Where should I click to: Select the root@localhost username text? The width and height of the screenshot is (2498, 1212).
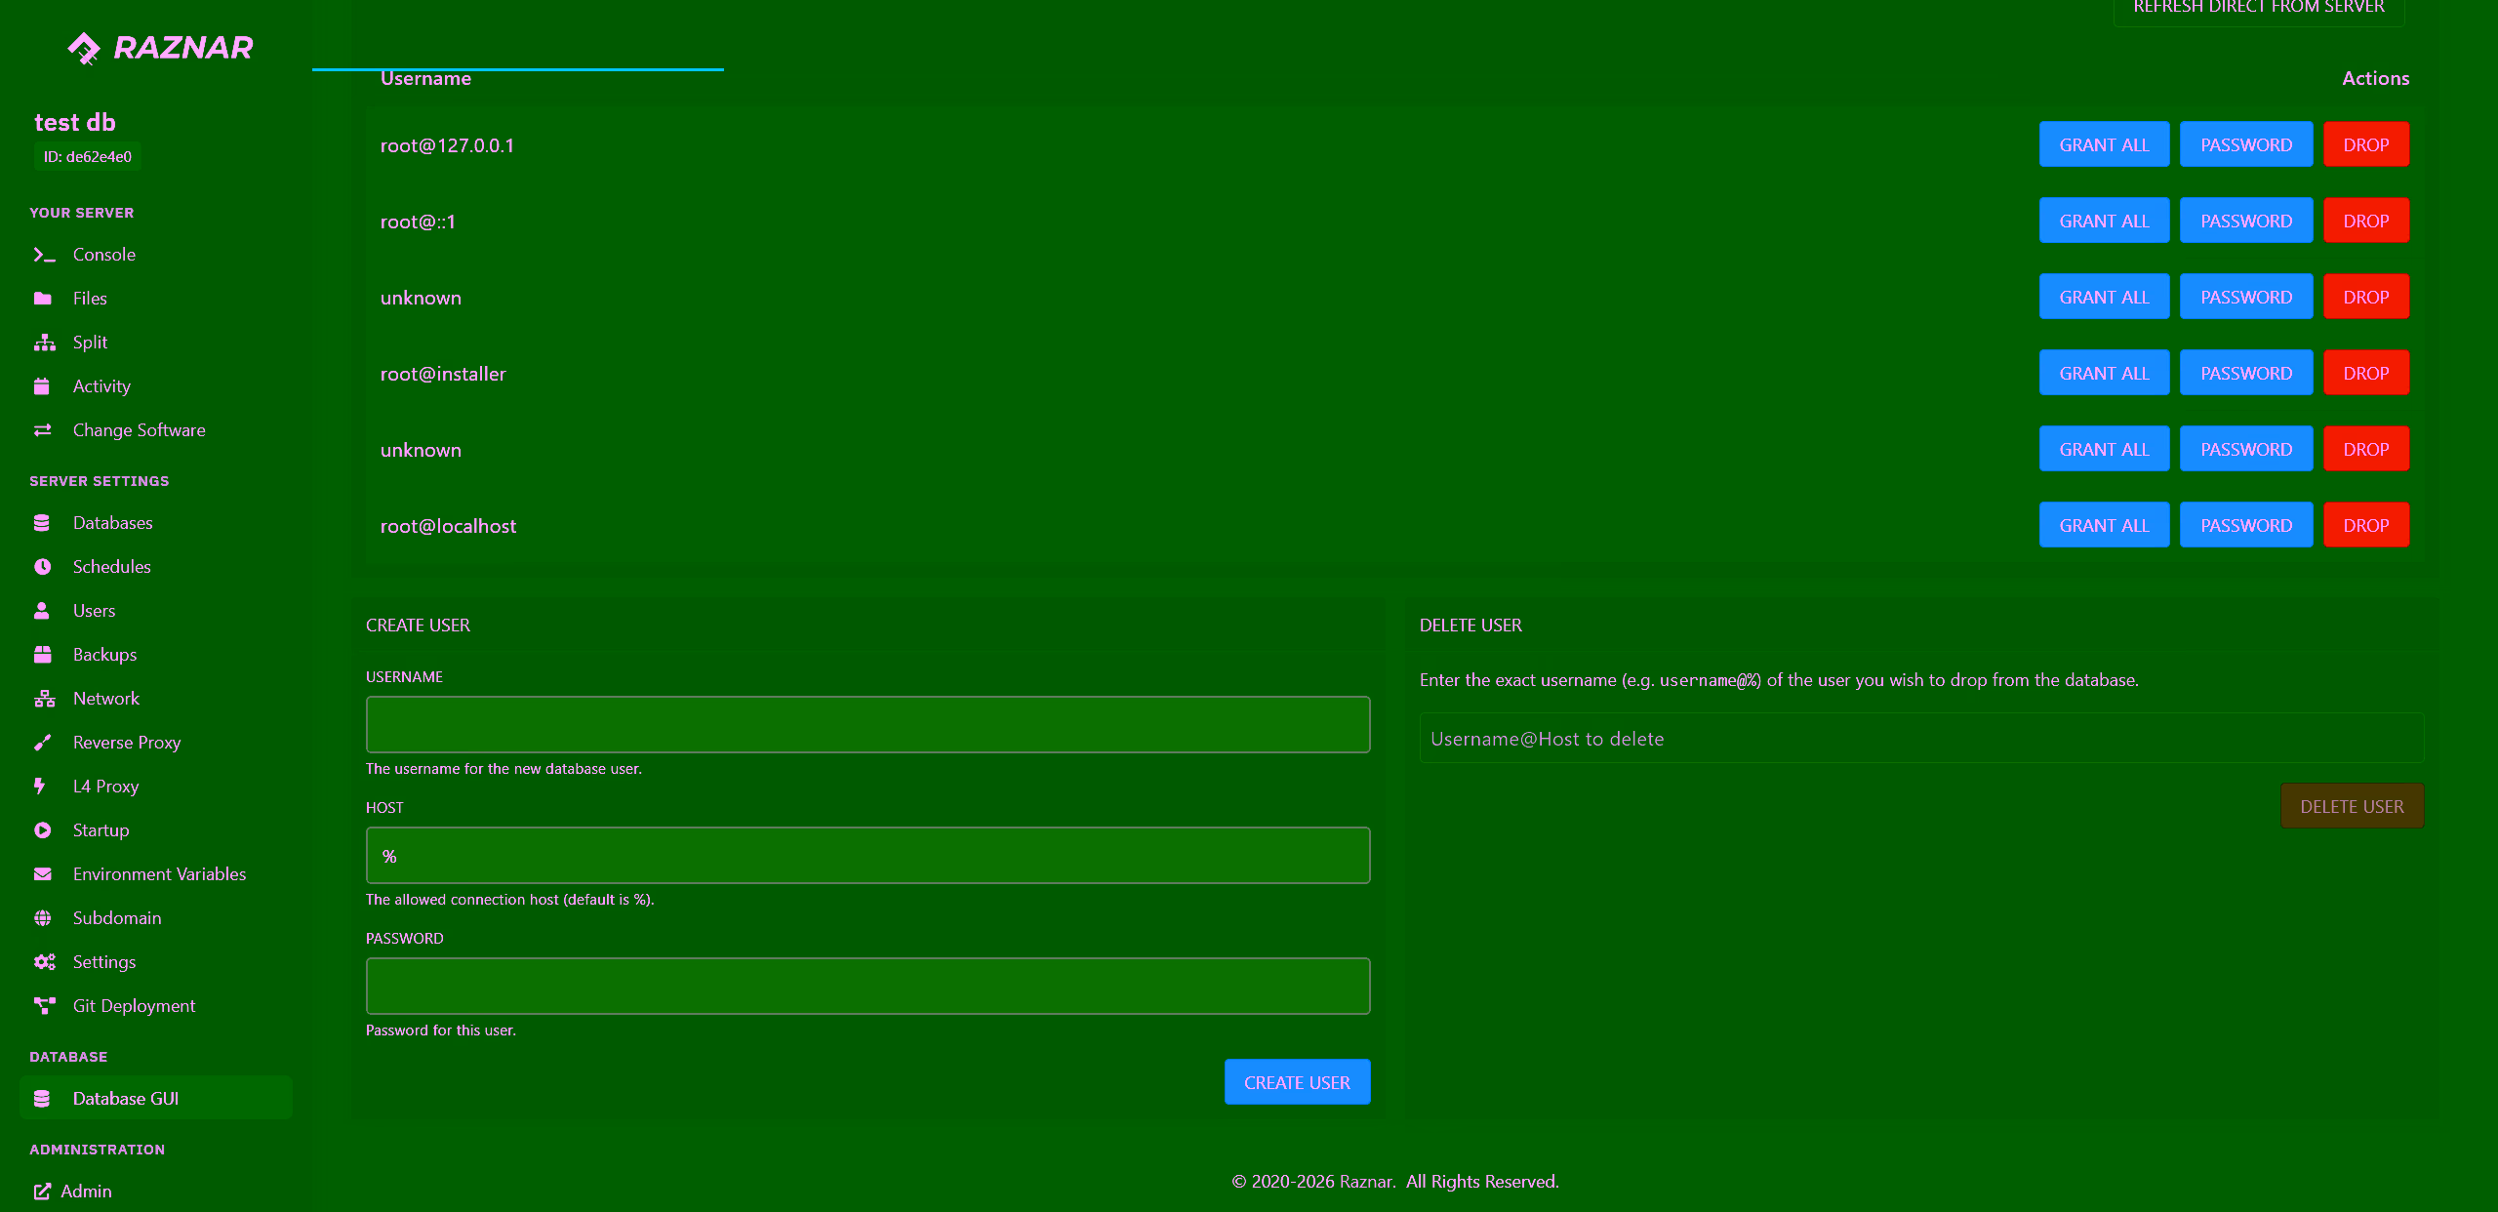click(448, 526)
